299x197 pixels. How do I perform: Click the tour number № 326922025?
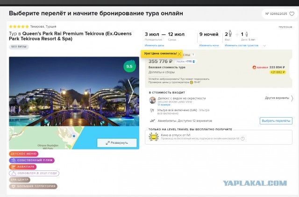coord(276,14)
